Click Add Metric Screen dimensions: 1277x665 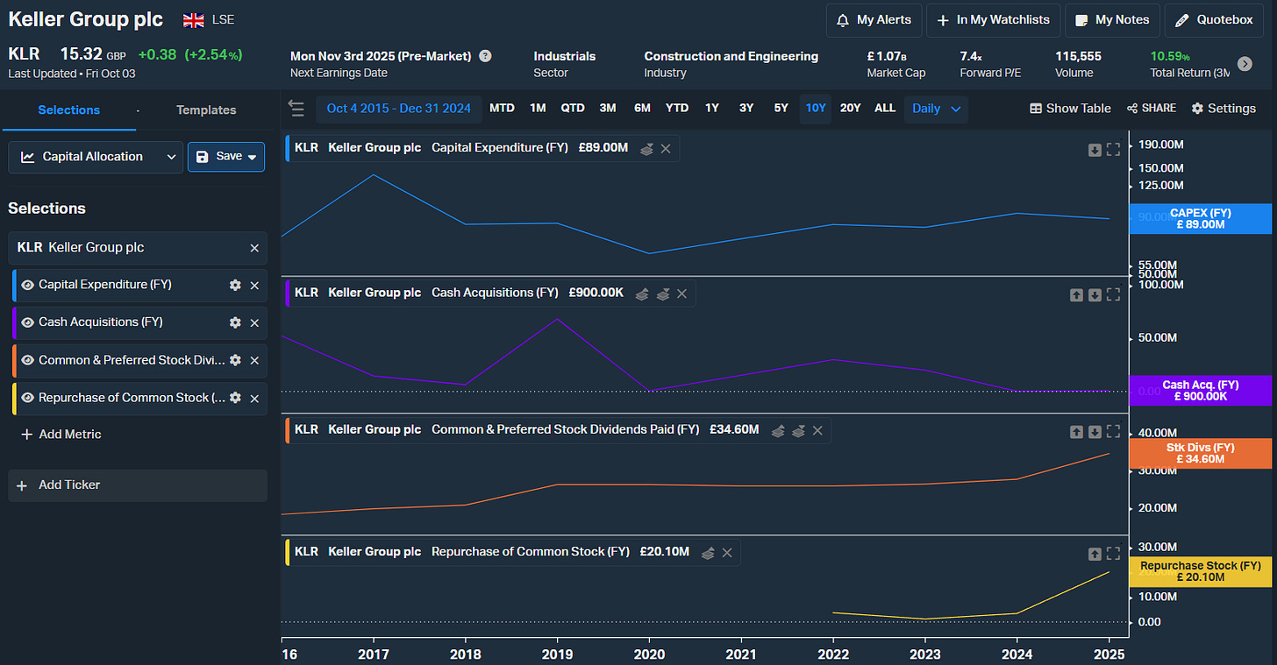[x=61, y=435]
